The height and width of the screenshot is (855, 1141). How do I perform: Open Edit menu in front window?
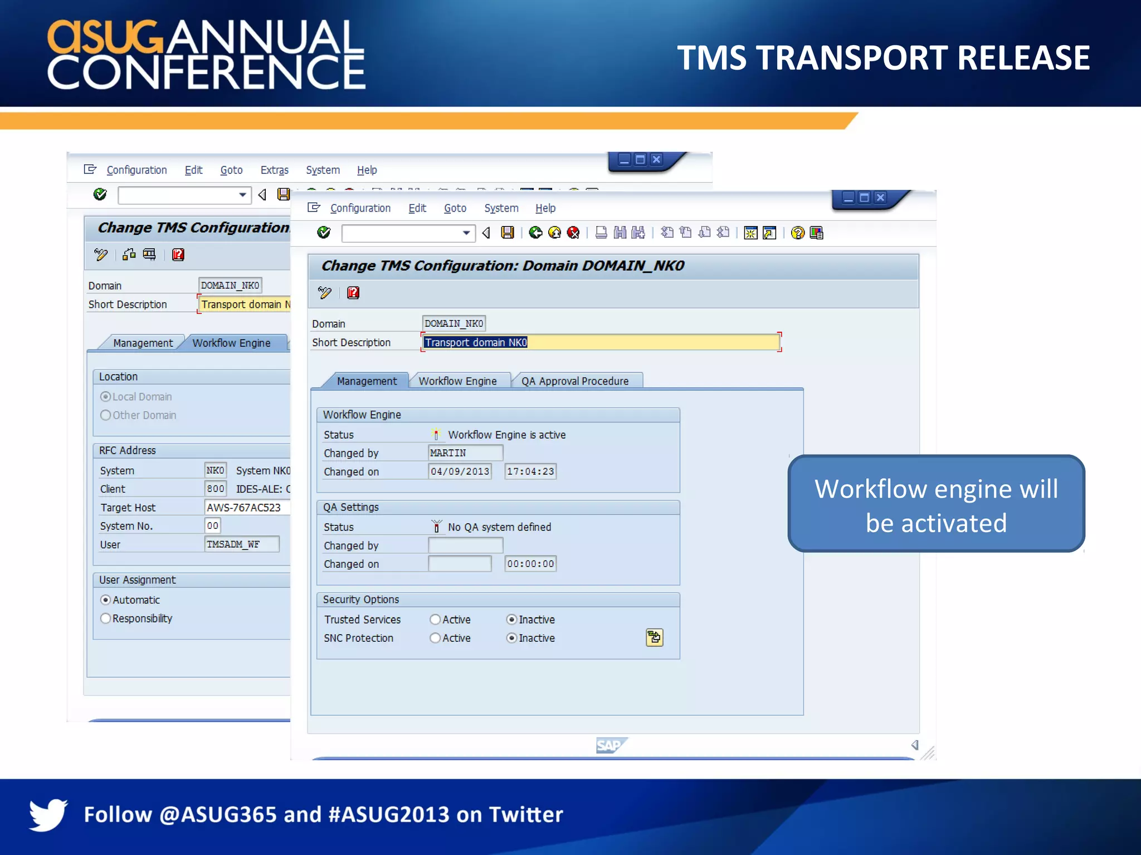417,208
